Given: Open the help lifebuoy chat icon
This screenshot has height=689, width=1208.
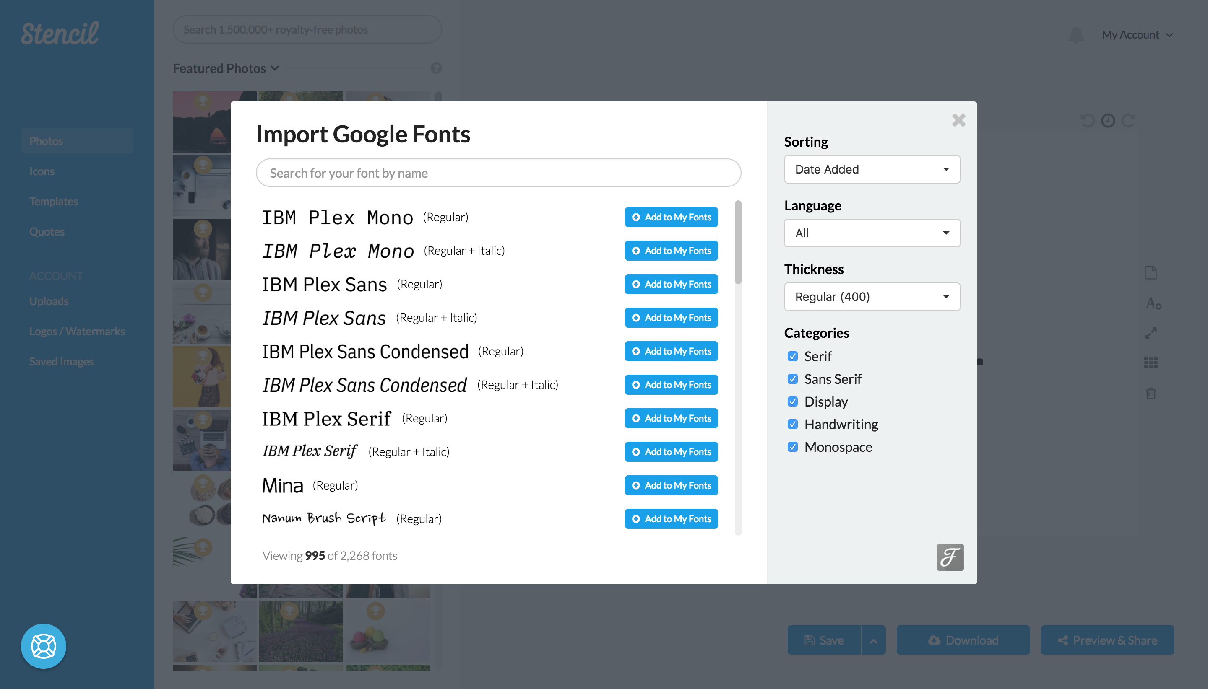Looking at the screenshot, I should [43, 646].
